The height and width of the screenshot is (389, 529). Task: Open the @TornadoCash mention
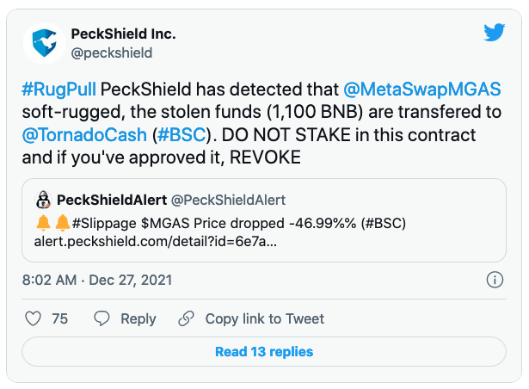pos(84,135)
